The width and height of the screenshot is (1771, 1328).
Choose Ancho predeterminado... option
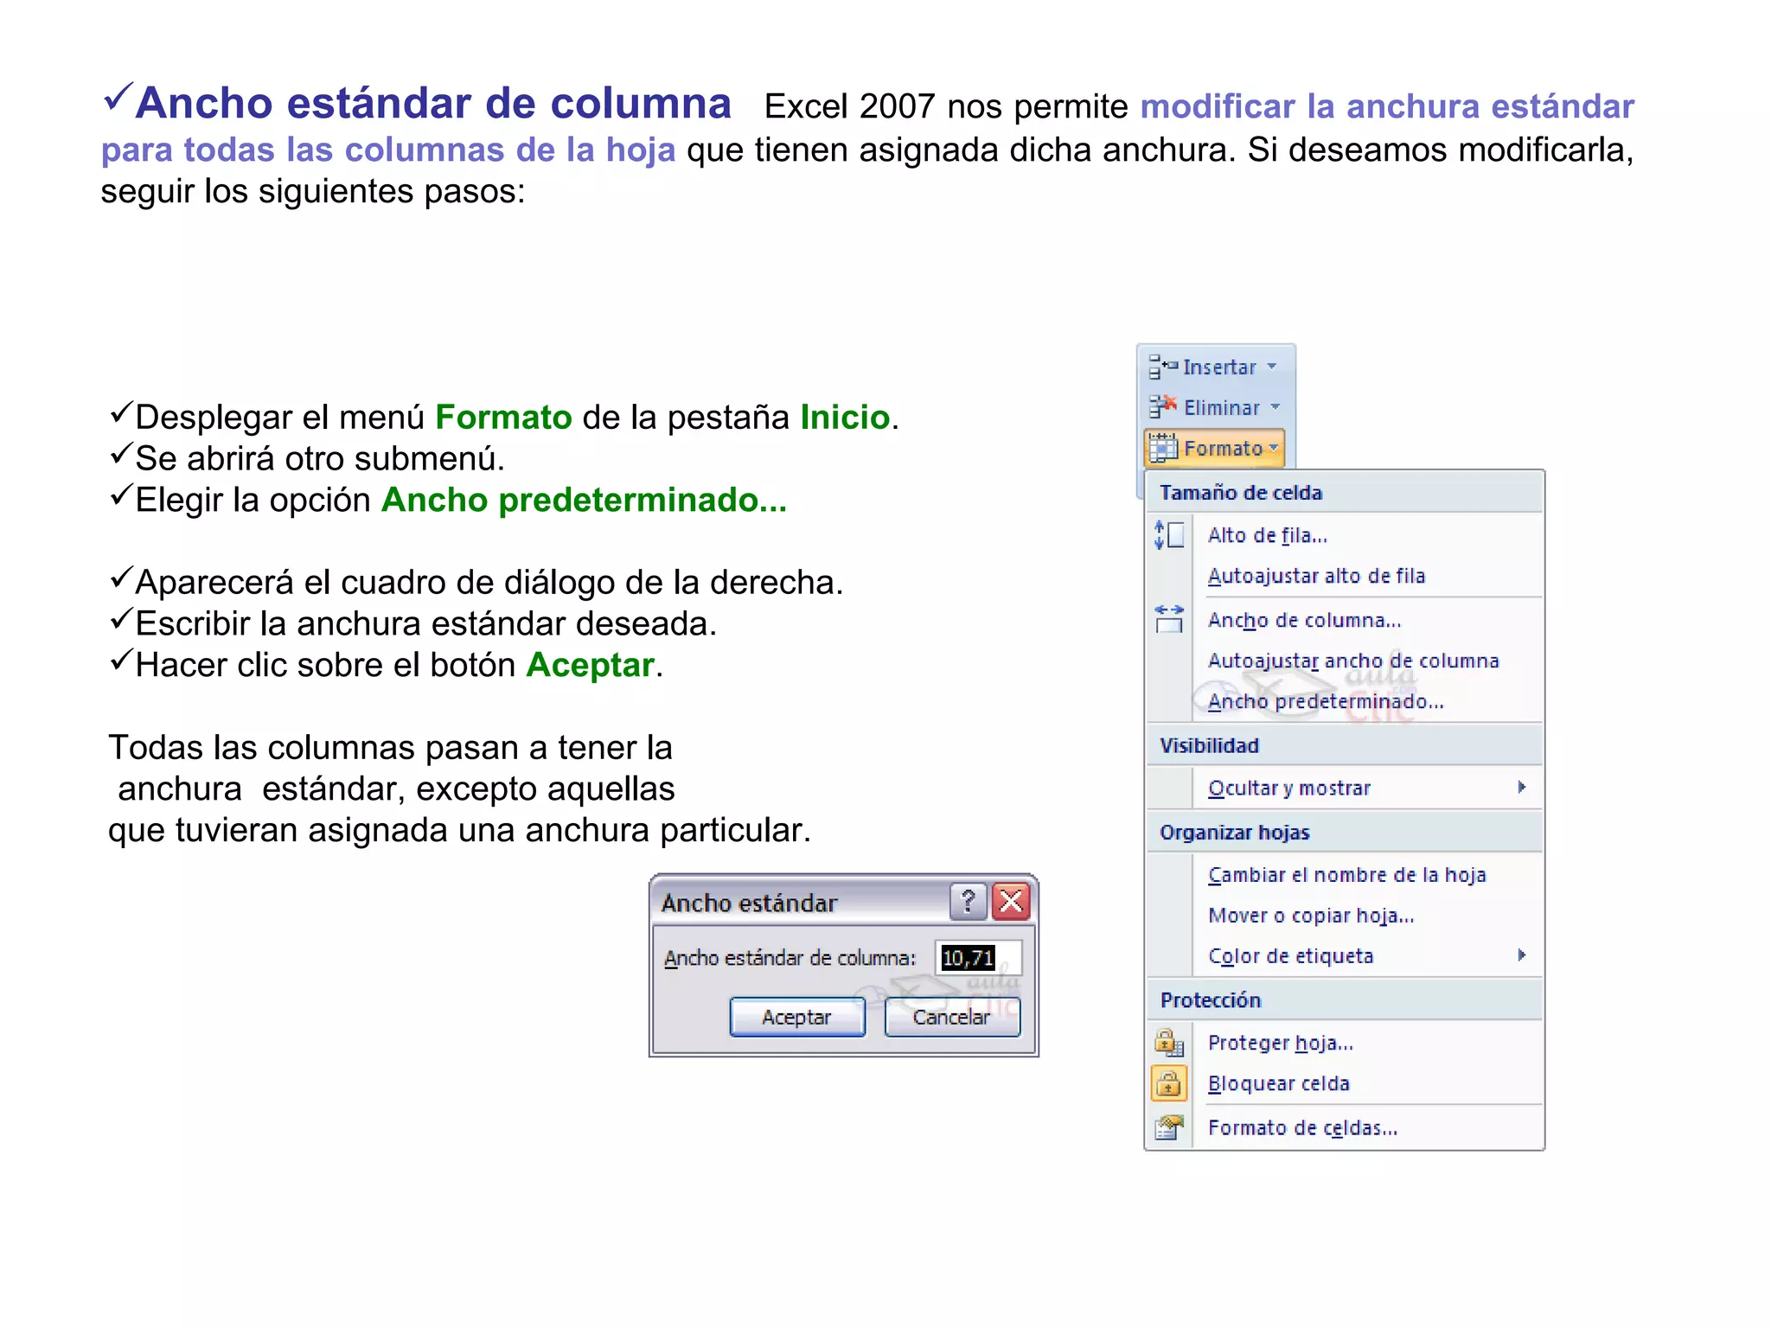tap(1326, 701)
